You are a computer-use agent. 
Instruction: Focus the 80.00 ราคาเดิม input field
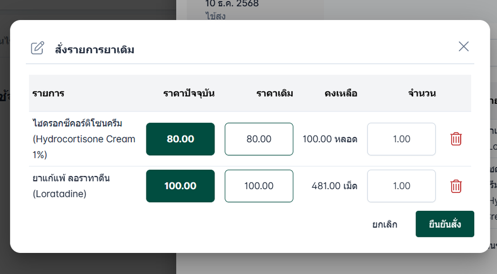(x=259, y=139)
